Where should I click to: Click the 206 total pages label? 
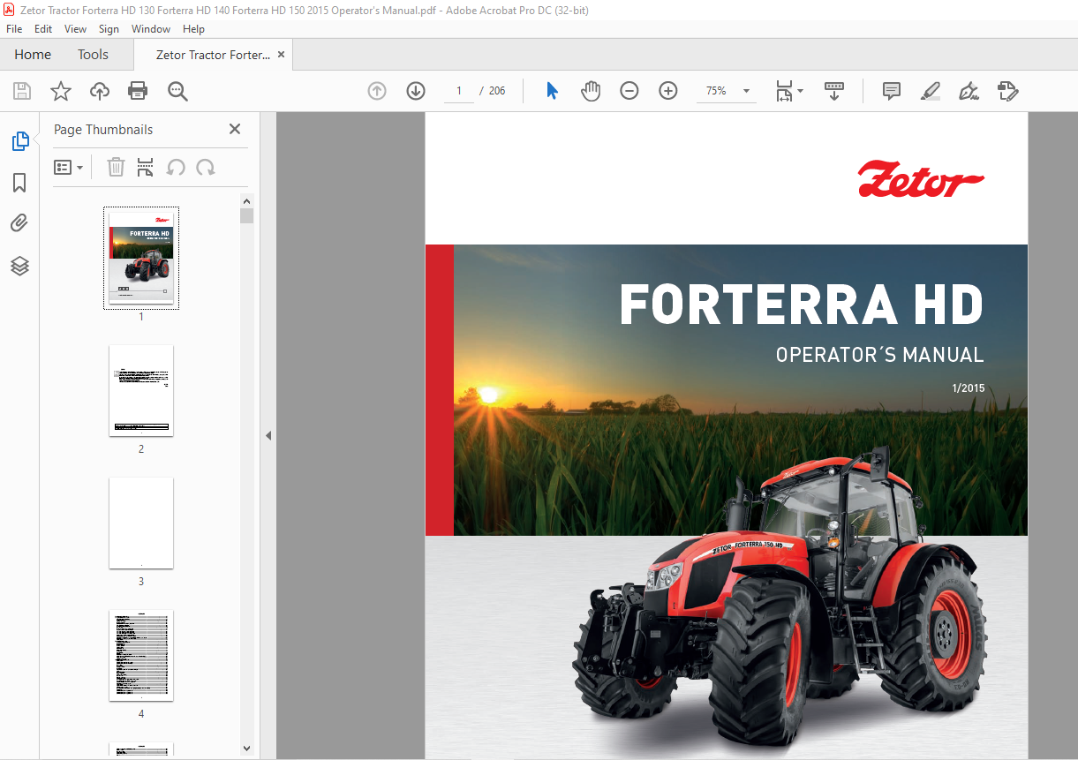click(x=497, y=91)
